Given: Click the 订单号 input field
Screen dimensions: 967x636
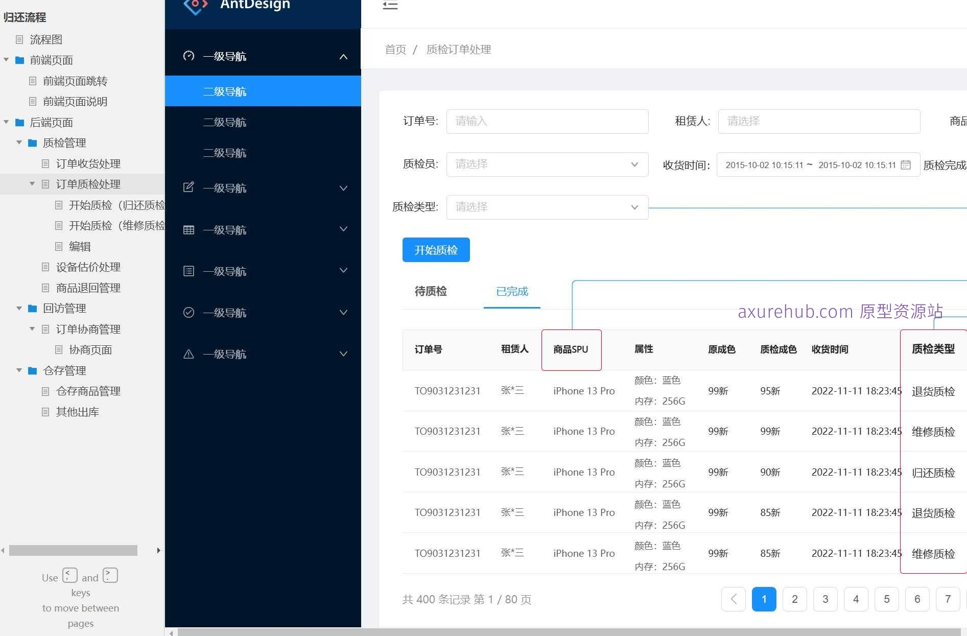Looking at the screenshot, I should [547, 122].
